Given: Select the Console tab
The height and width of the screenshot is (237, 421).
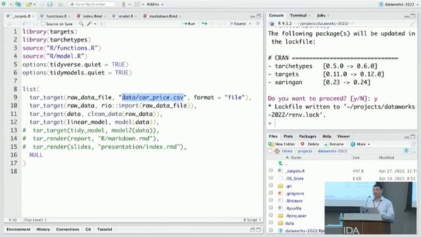Looking at the screenshot, I should click(x=276, y=16).
